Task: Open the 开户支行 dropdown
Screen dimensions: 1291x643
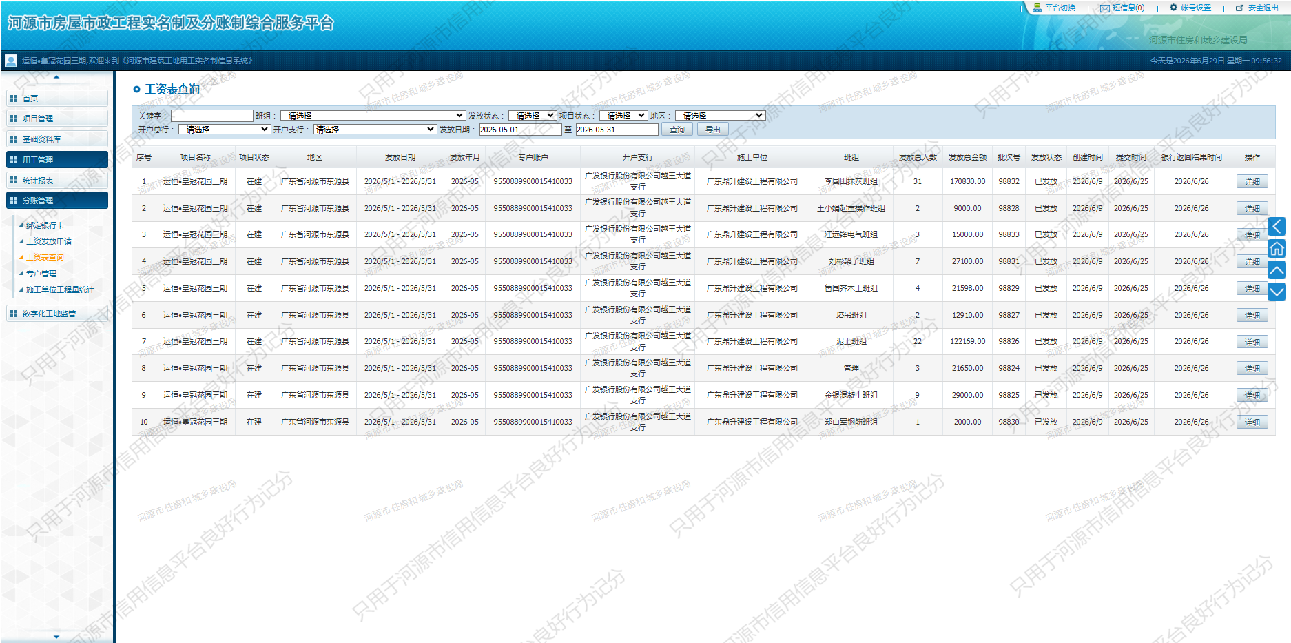Action: [x=375, y=130]
